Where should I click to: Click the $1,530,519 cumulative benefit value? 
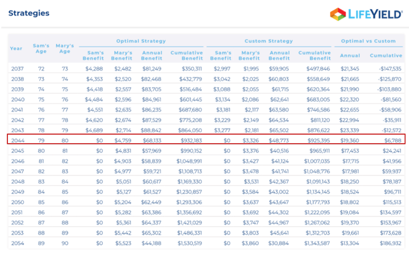pos(190,243)
